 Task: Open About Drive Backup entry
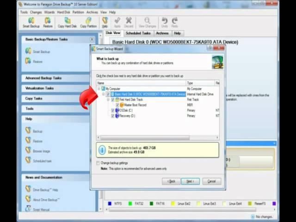pos(43,199)
